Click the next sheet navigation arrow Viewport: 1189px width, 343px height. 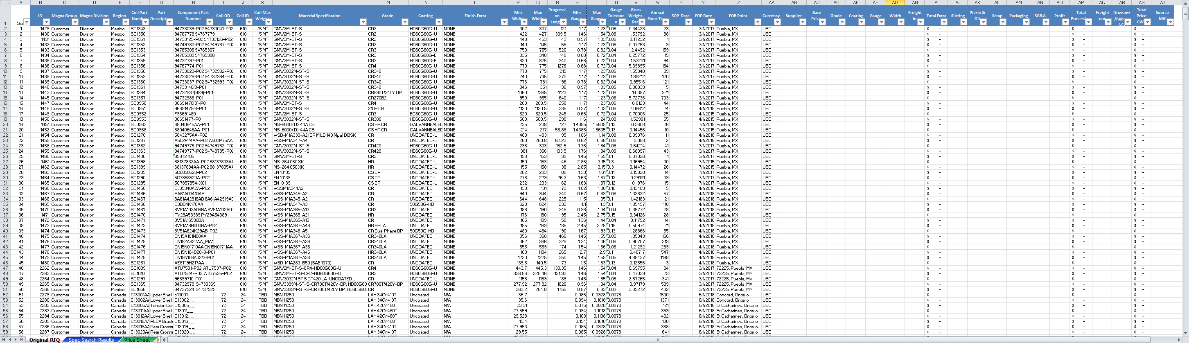pos(16,340)
